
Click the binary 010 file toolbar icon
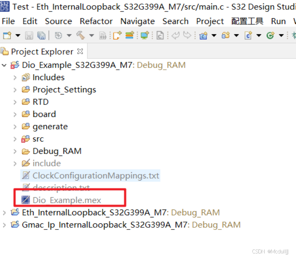point(103,35)
